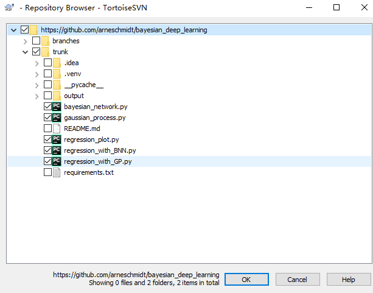This screenshot has height=293, width=373.
Task: Check the requirements.txt checkbox
Action: point(48,172)
